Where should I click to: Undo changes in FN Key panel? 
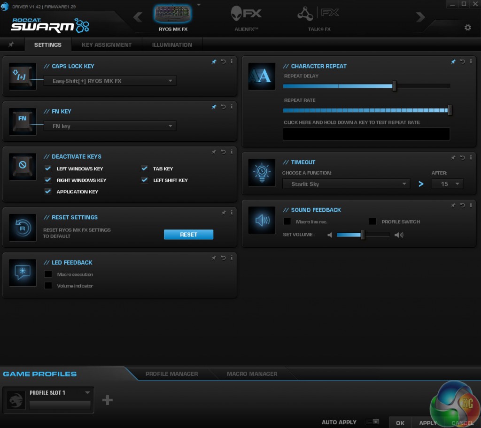[x=223, y=107]
